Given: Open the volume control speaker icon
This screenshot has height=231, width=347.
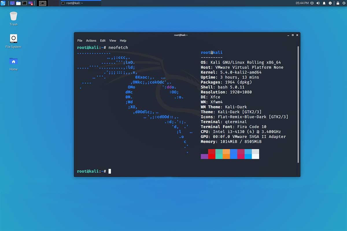Looking at the screenshot, I should (x=318, y=3).
